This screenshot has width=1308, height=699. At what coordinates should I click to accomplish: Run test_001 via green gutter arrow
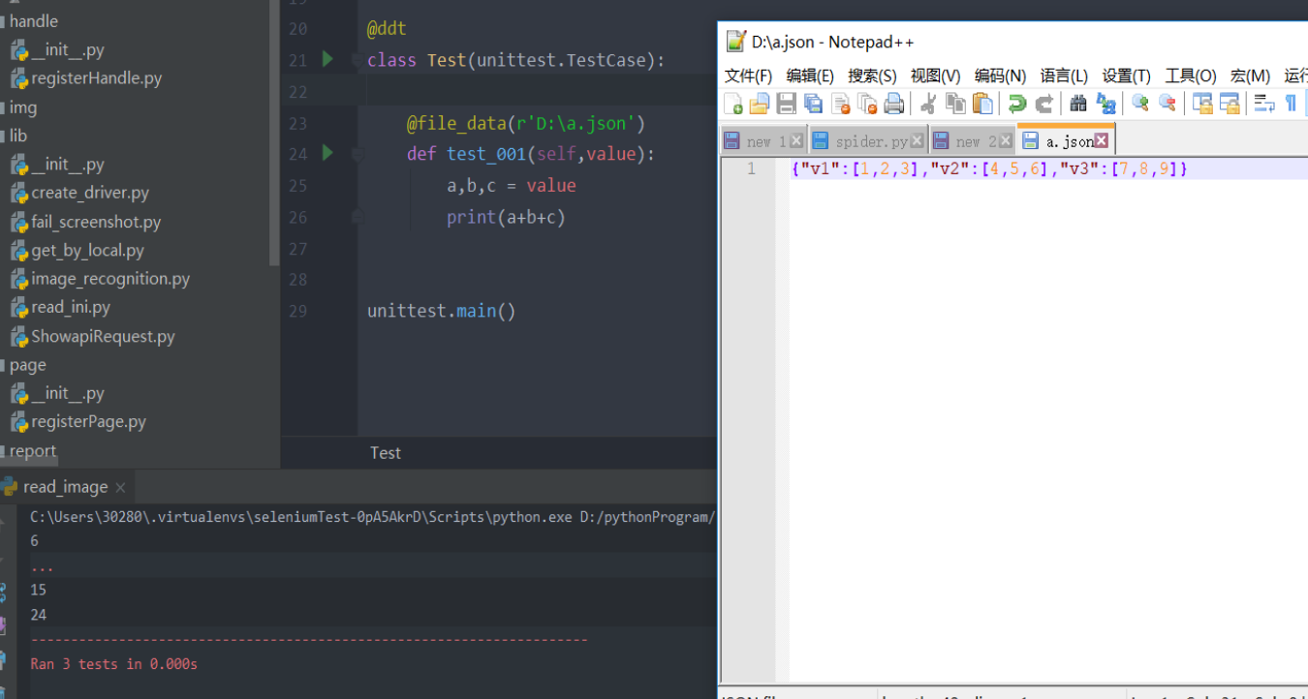click(x=327, y=152)
